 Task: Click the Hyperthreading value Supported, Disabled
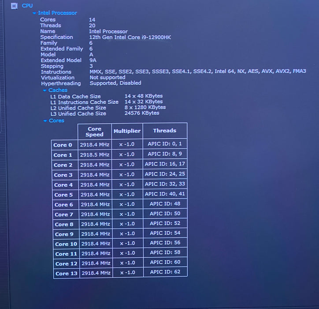115,83
